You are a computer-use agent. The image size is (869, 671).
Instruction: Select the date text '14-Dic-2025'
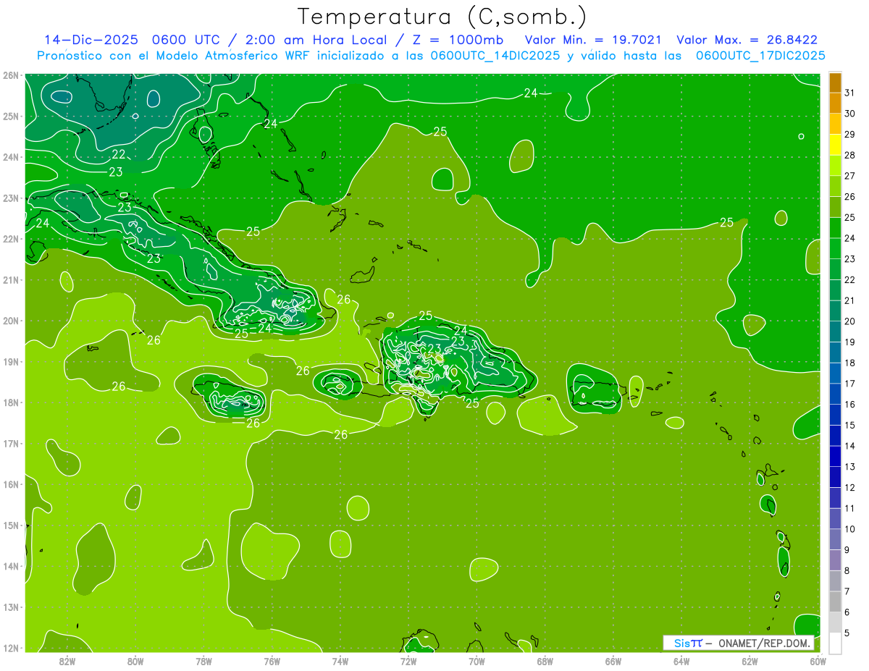tap(93, 40)
